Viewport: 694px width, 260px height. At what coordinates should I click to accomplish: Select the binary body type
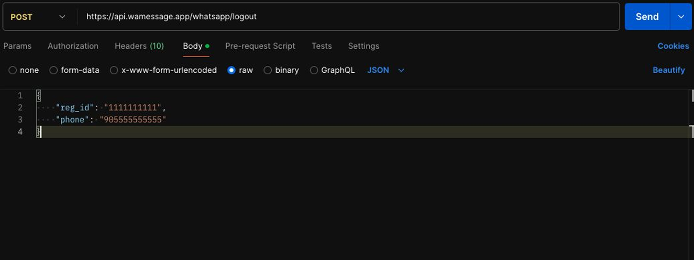point(281,70)
